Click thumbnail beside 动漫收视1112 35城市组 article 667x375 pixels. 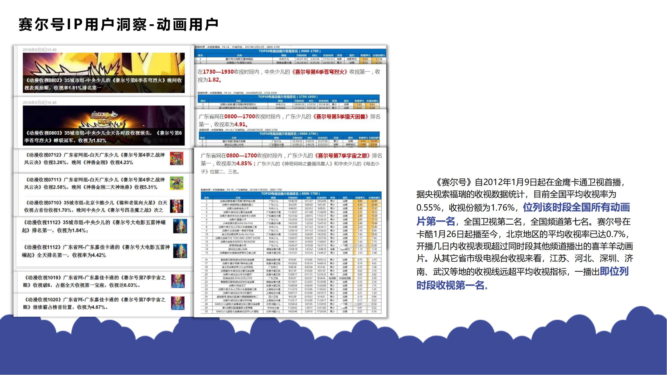click(180, 226)
